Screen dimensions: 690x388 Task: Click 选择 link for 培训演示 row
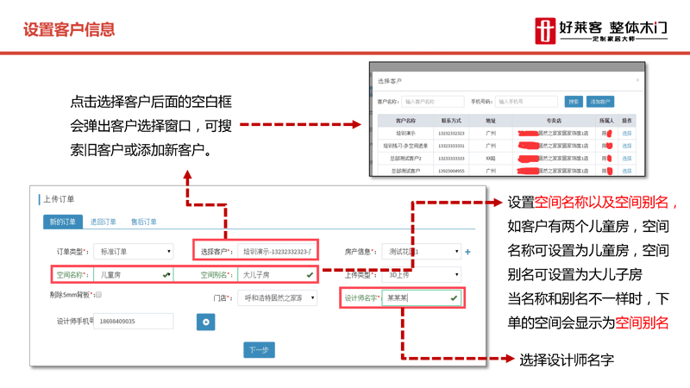[x=627, y=134]
